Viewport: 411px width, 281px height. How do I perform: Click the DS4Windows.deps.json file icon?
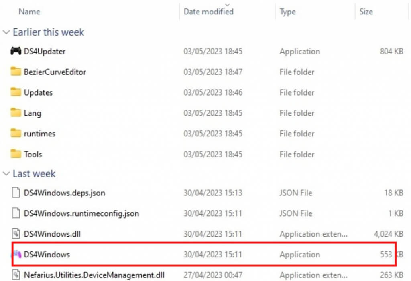[16, 193]
